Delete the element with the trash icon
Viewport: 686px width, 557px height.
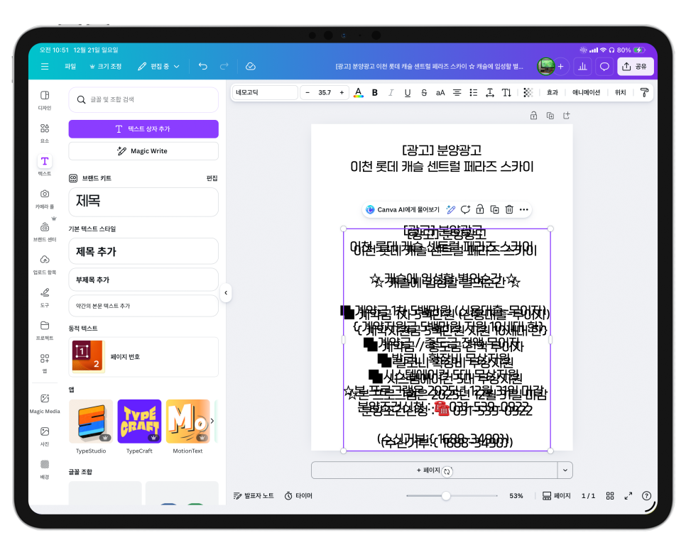509,210
